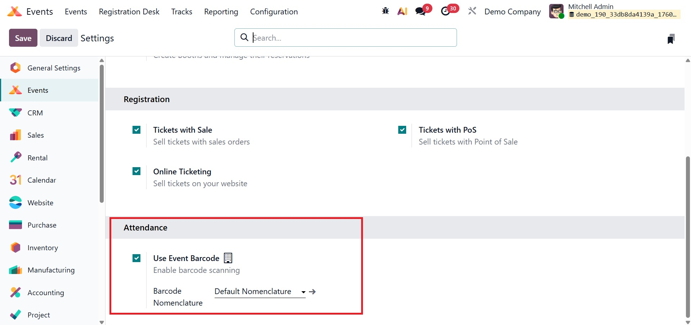This screenshot has width=691, height=325.
Task: Open the Configuration menu
Action: point(274,12)
